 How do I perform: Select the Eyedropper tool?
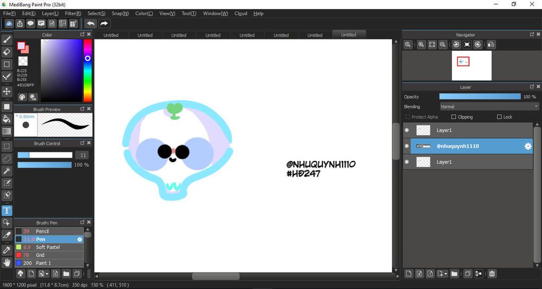coord(6,250)
